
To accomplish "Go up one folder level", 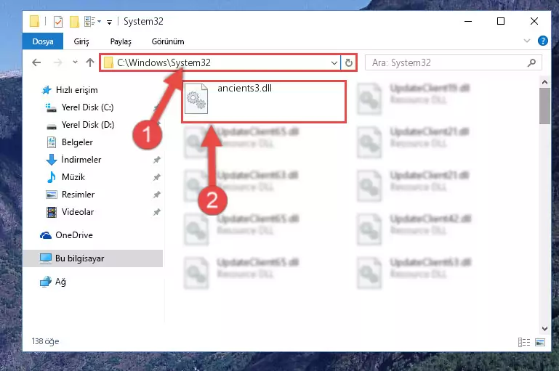I will 90,62.
